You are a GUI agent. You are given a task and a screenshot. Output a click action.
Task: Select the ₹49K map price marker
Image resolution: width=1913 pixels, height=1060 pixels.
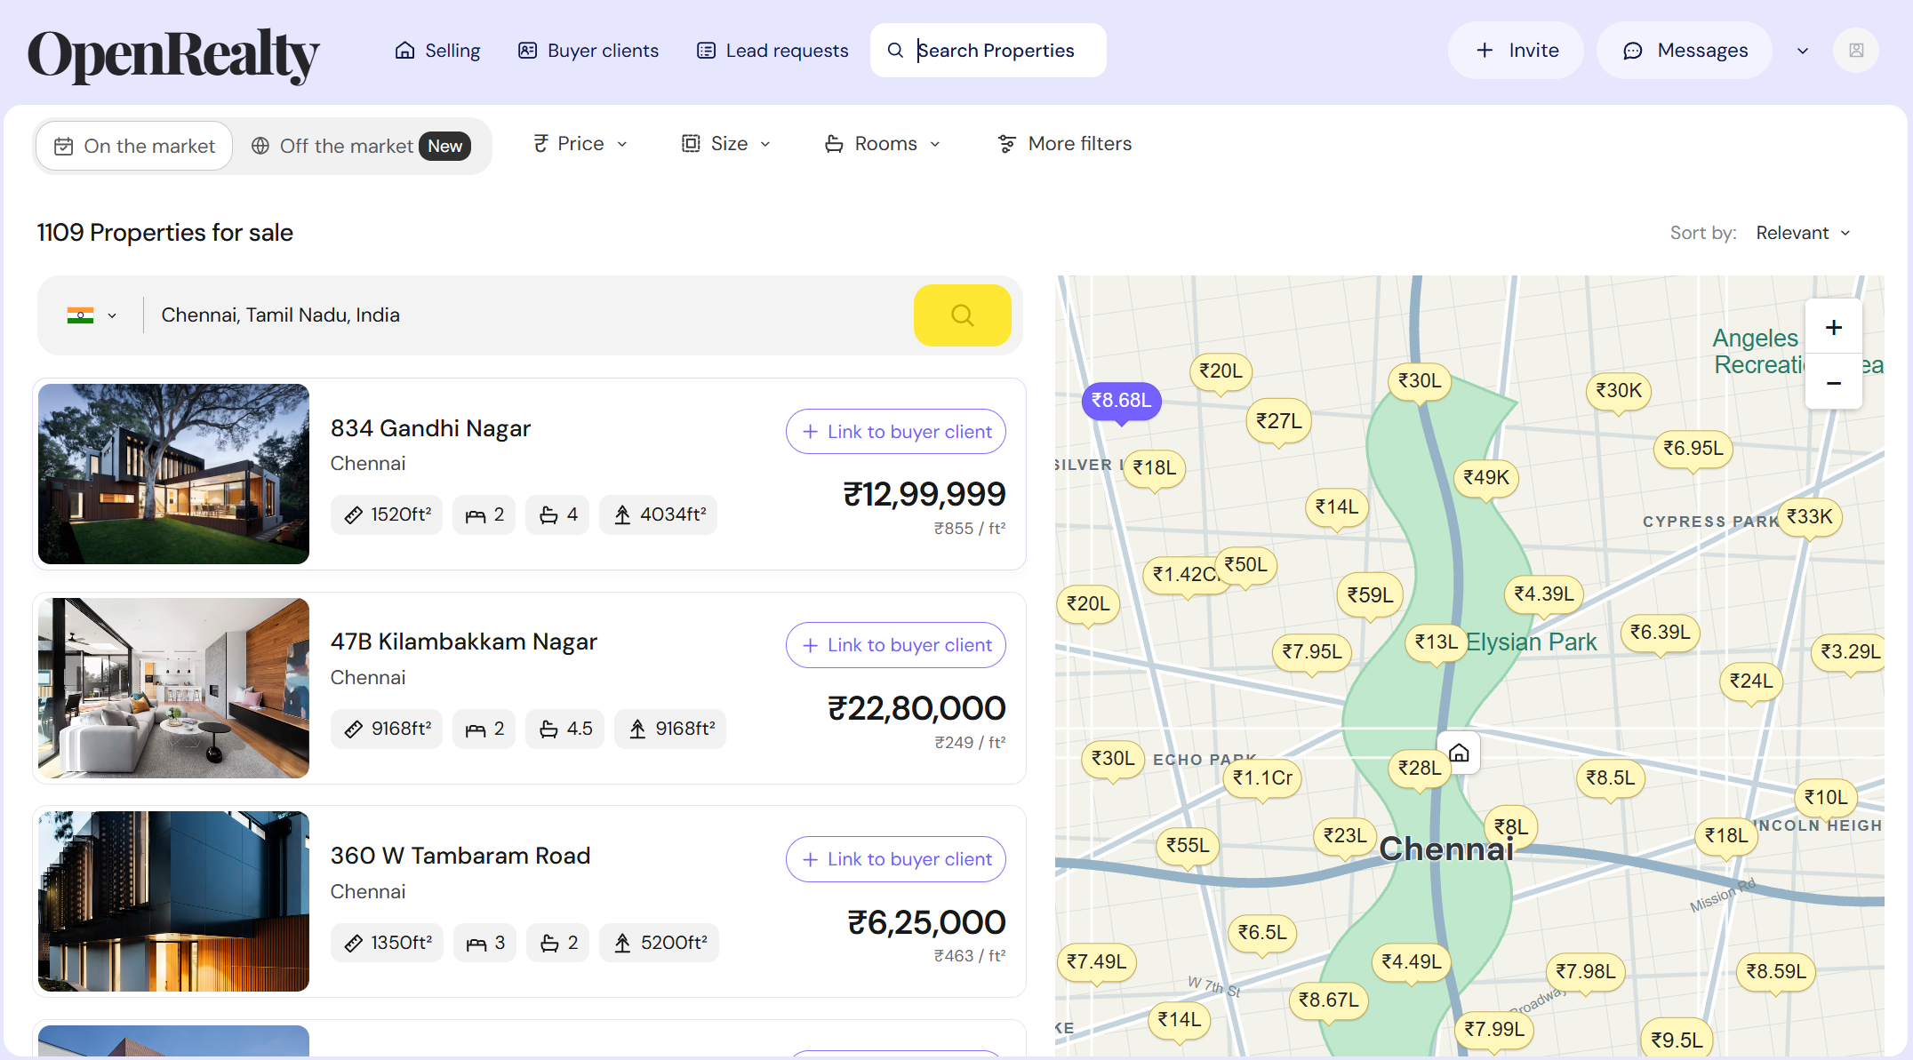tap(1486, 478)
